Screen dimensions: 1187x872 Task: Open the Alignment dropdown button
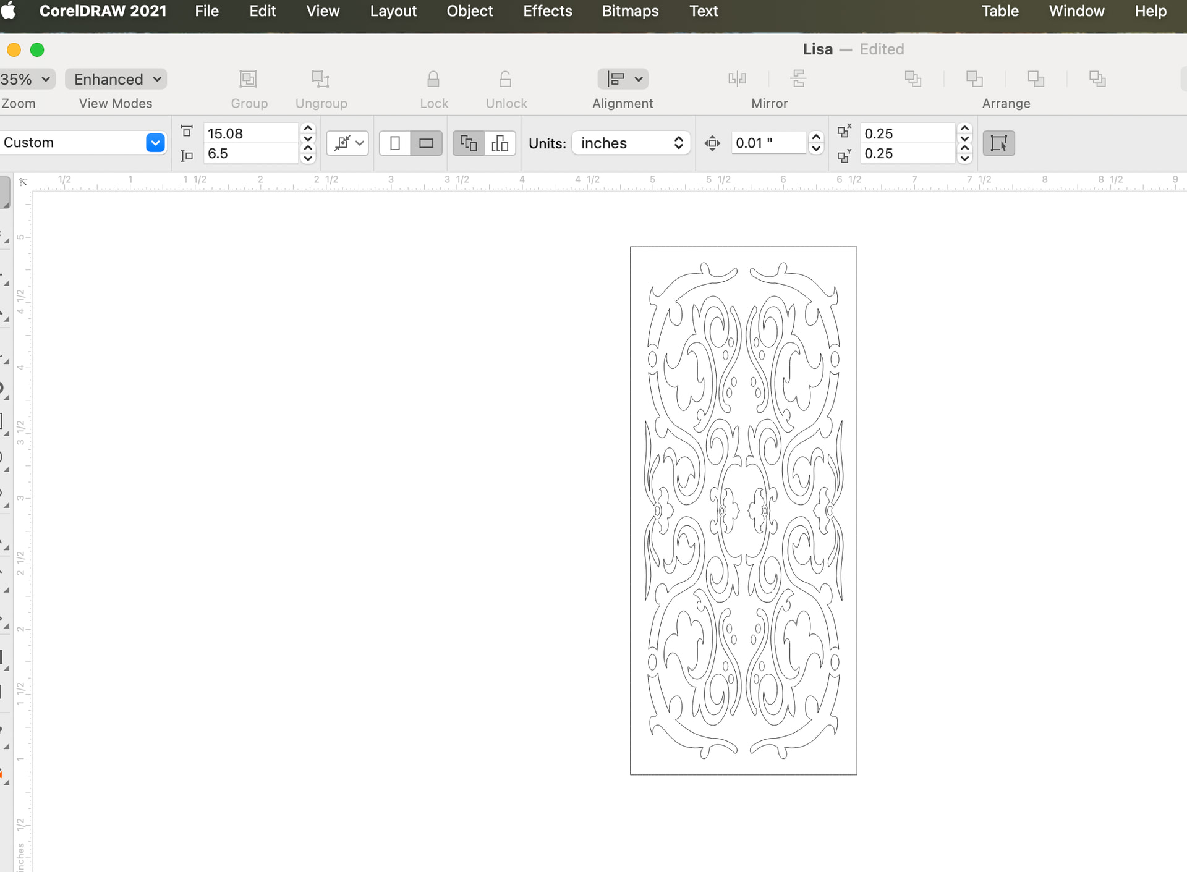tap(623, 79)
